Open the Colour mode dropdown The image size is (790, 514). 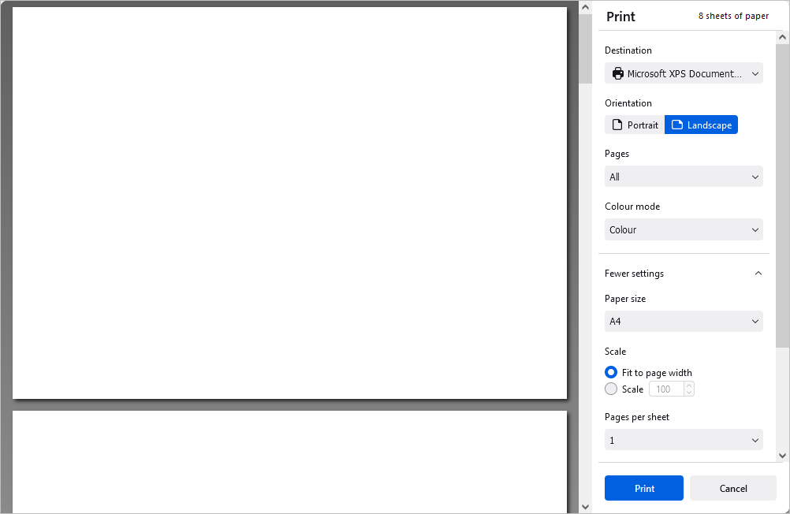(x=684, y=229)
